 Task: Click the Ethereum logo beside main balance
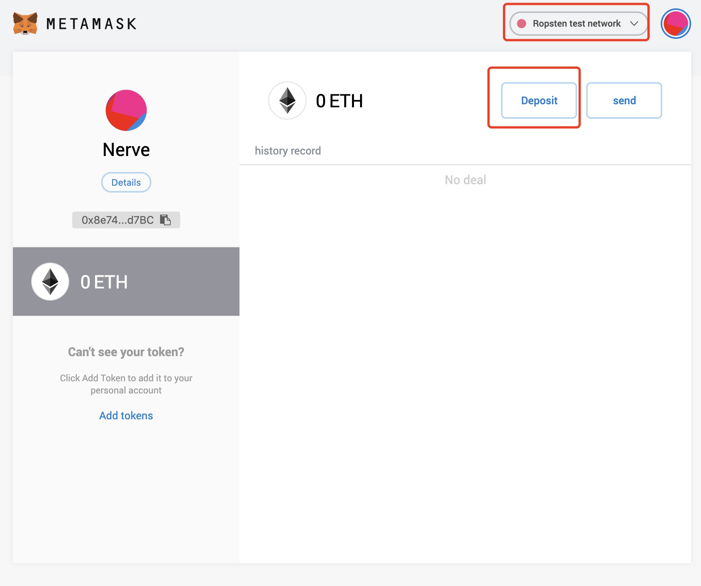coord(287,100)
